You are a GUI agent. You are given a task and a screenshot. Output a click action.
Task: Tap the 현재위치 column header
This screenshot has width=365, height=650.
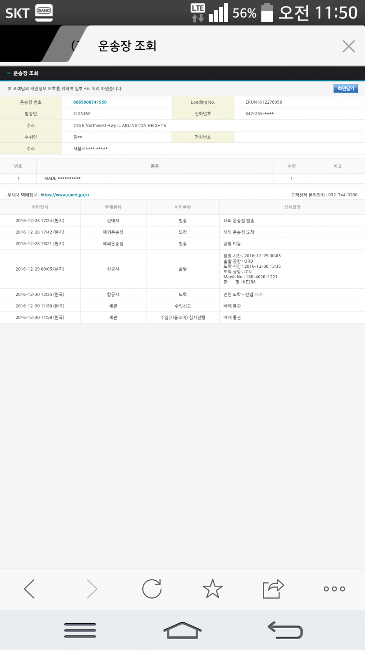click(x=113, y=207)
